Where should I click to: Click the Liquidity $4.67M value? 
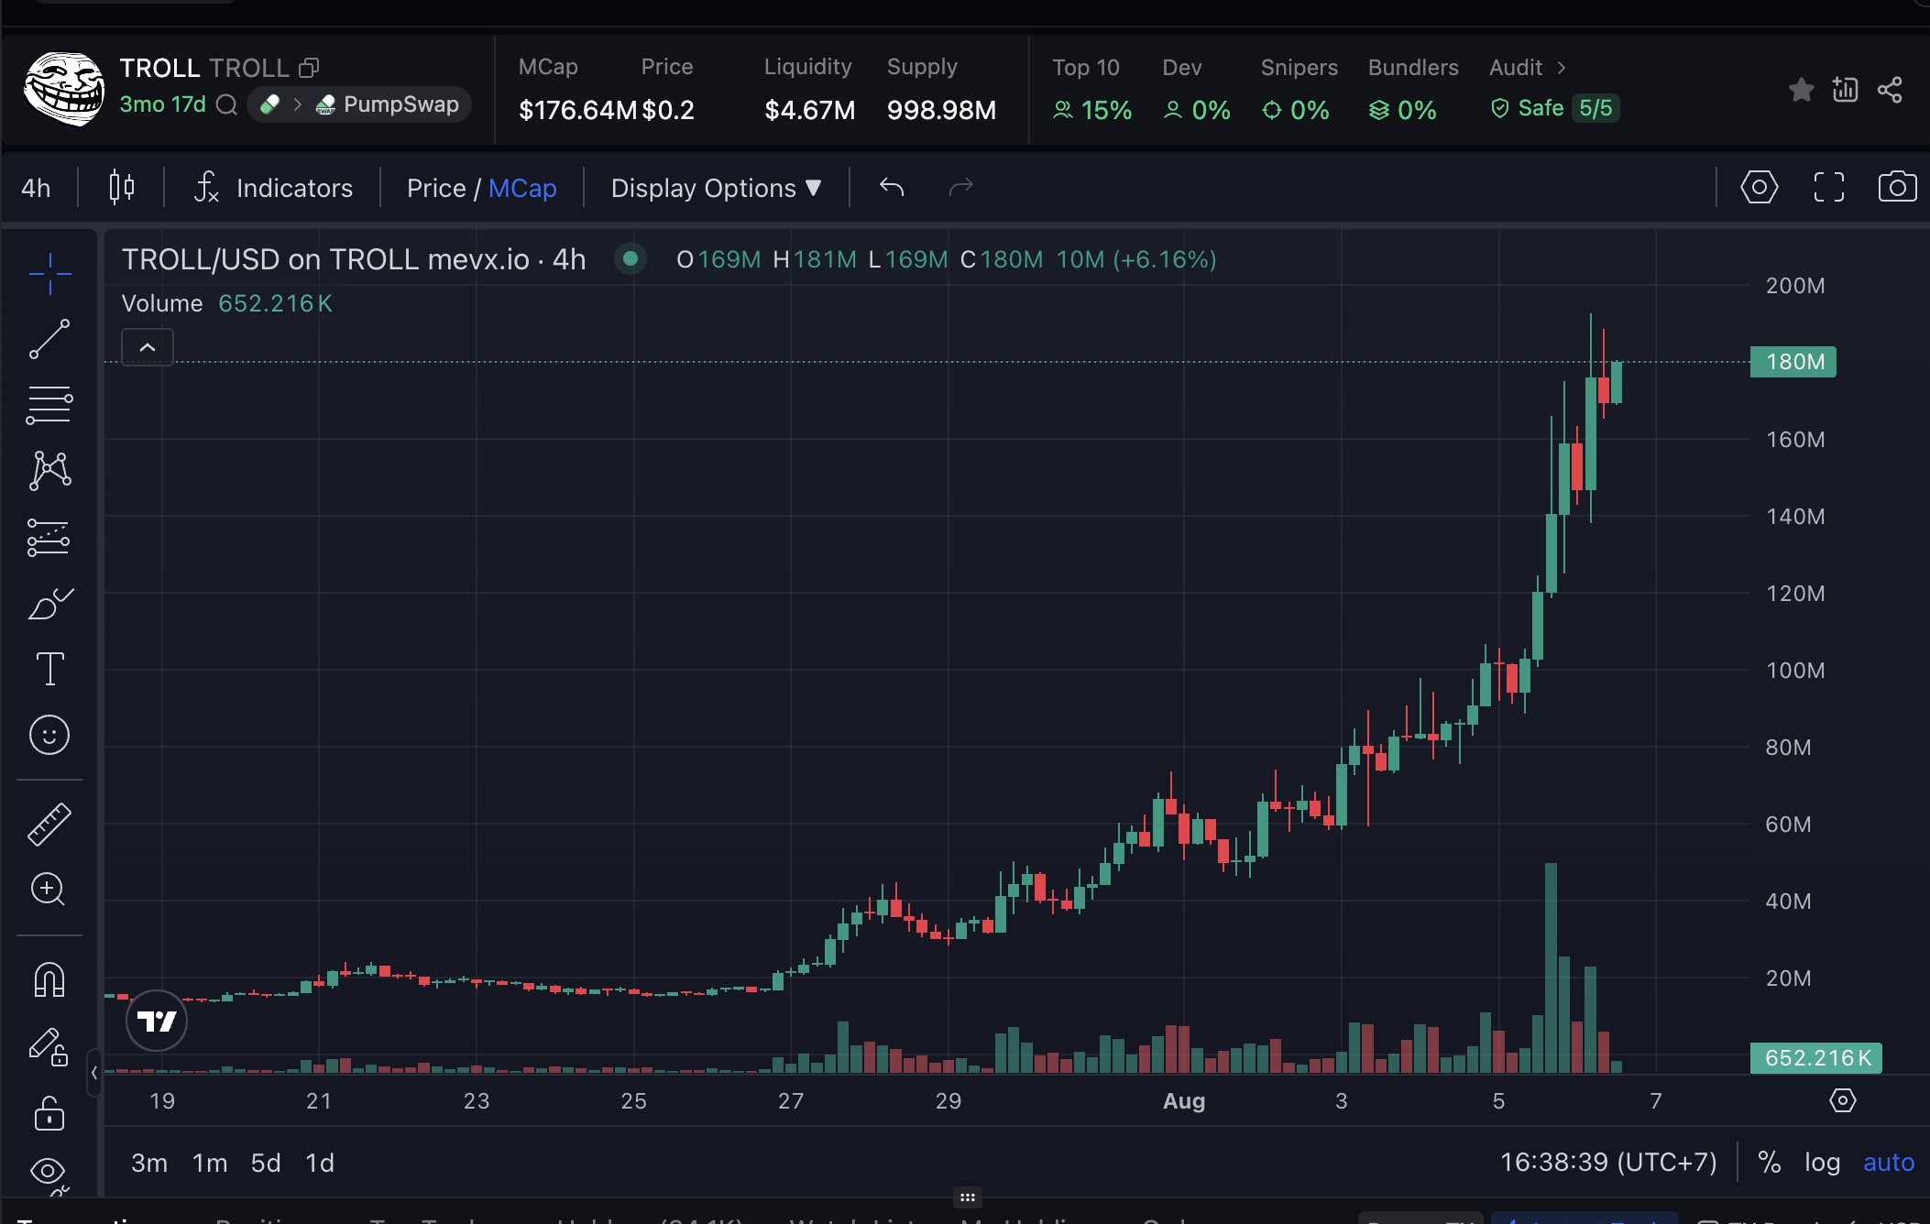(x=810, y=110)
